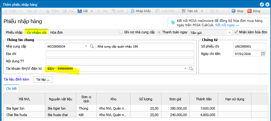Viewport: 271px width, 121px height.
Task: Select the Bia tiger lon code cell
Action: pyautogui.click(x=24, y=108)
